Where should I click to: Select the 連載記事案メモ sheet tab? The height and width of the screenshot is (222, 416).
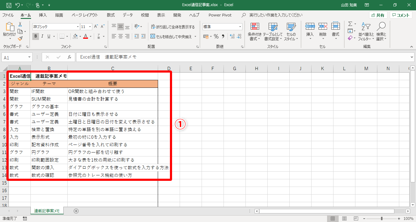pyautogui.click(x=47, y=211)
